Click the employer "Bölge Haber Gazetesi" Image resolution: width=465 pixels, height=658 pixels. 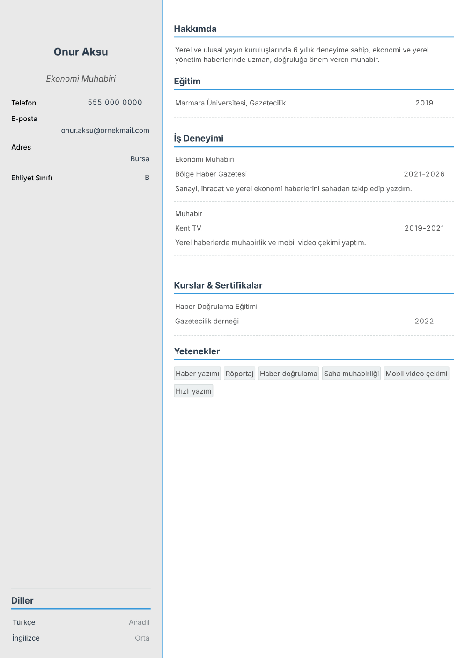click(x=211, y=174)
